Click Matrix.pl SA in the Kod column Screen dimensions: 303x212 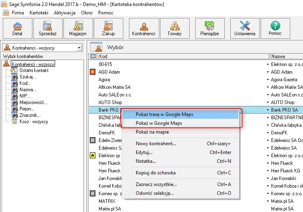tap(110, 209)
